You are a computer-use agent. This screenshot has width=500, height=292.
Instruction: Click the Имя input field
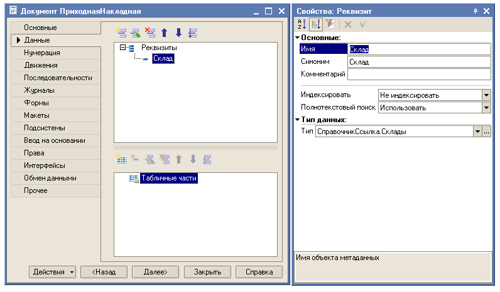(419, 49)
